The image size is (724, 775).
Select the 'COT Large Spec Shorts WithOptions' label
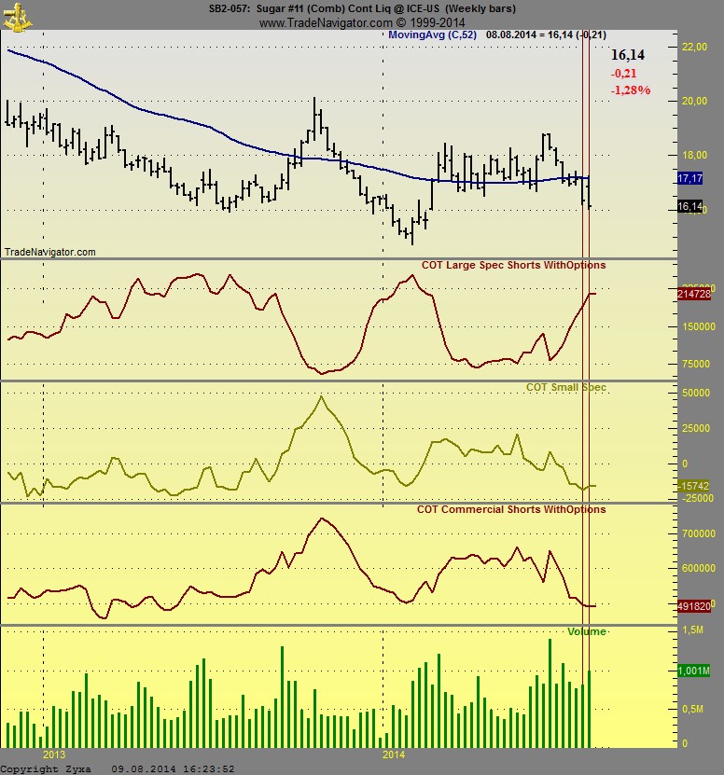[x=513, y=265]
